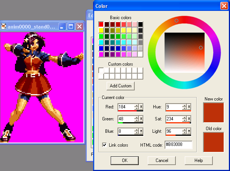
Task: Open the Sat value dropdown arrow
Action: coord(189,119)
